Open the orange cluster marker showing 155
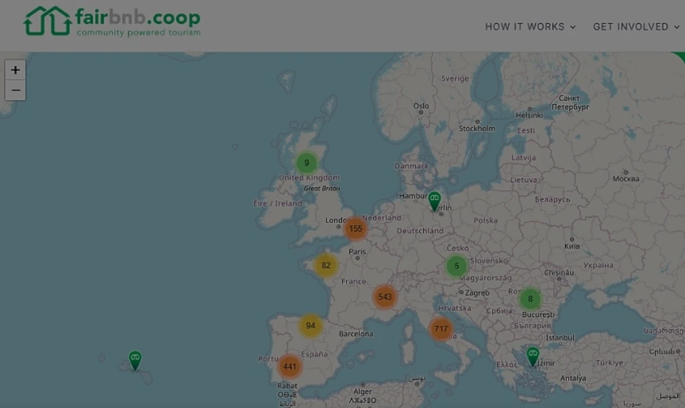This screenshot has height=408, width=685. coord(356,229)
